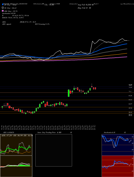Click the 'BUY Growing @ 1%' ADX signal text
Screen dimensions: 134x177
coord(42,24)
